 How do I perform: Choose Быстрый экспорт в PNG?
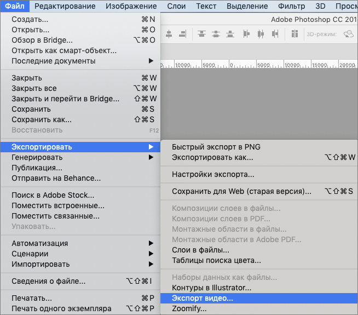point(259,147)
